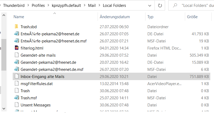The width and height of the screenshot is (214, 113).
Task: Click the Trash.msf file icon
Action: pos(16,98)
